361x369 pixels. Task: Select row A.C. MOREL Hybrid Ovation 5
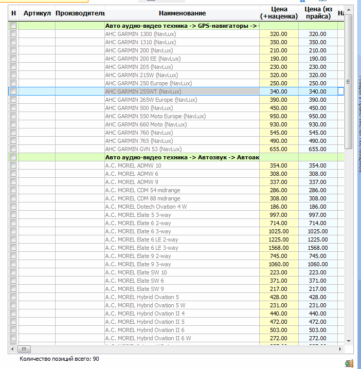pyautogui.click(x=176, y=297)
